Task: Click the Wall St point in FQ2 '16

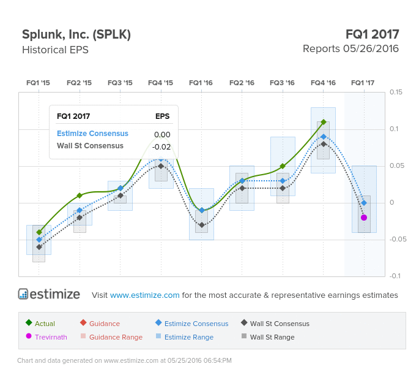Action: tap(242, 188)
